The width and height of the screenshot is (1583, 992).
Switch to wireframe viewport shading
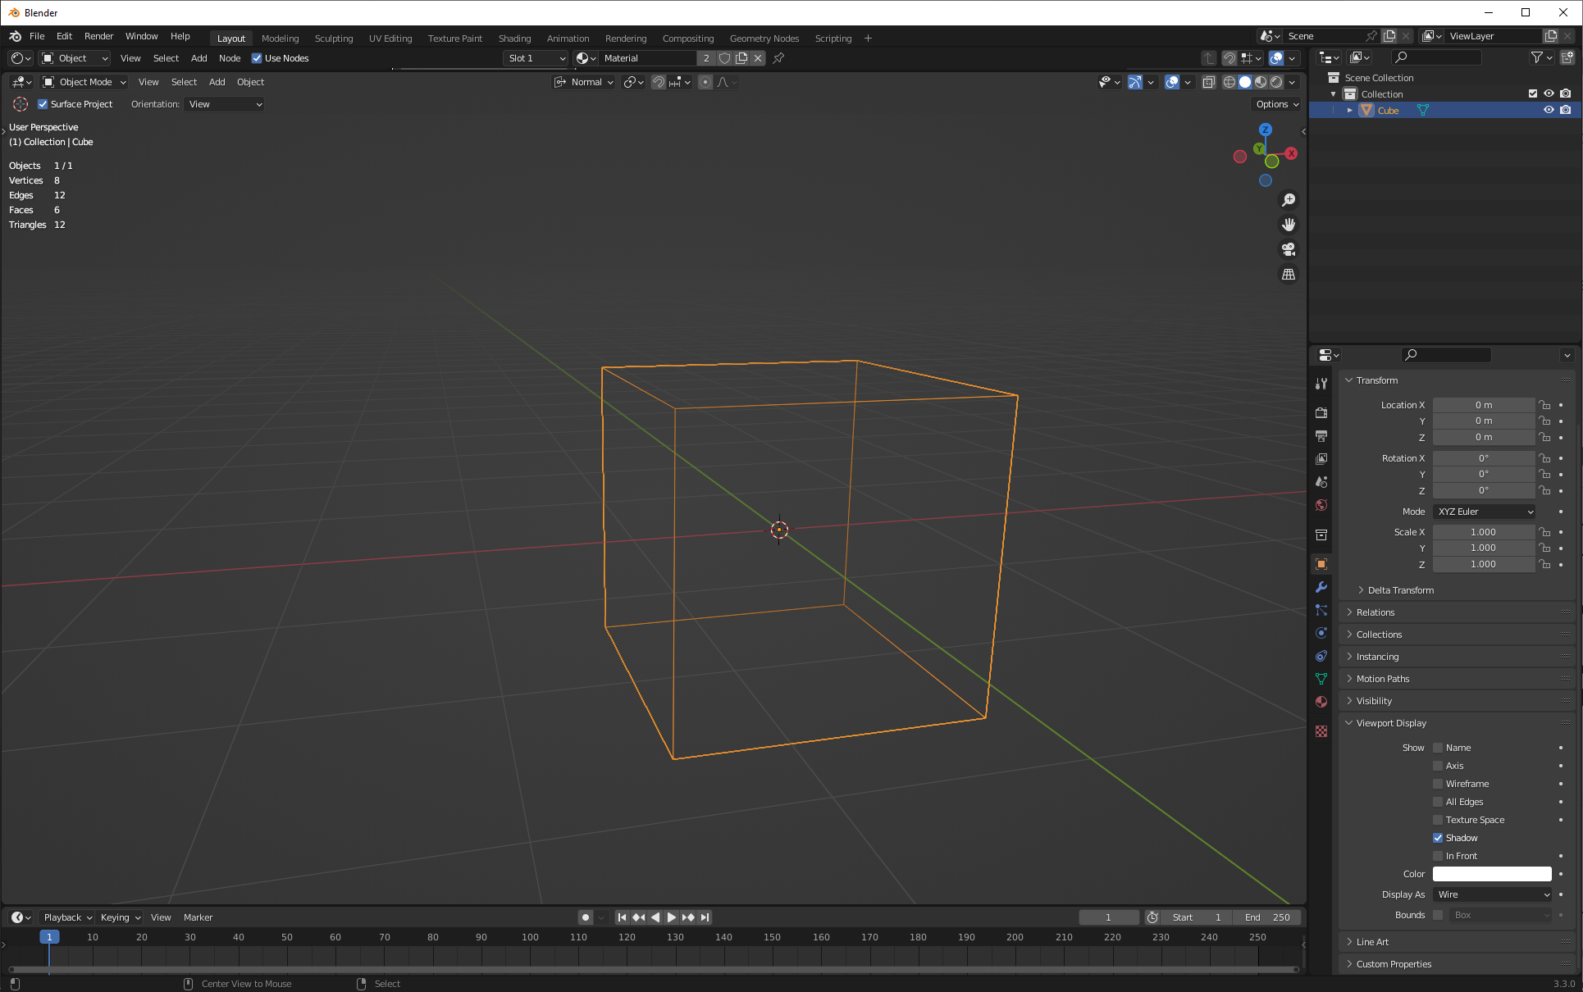[1229, 82]
